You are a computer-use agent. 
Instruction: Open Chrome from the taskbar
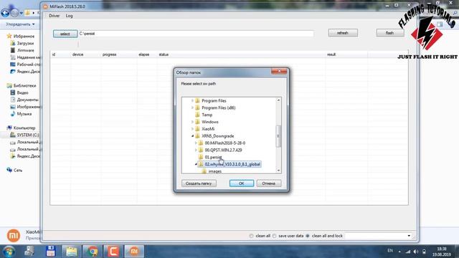[93, 252]
